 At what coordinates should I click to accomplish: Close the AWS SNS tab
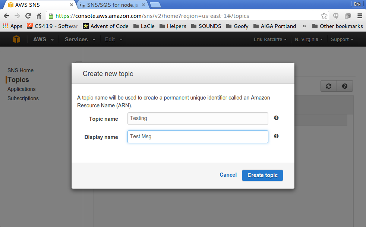click(72, 5)
